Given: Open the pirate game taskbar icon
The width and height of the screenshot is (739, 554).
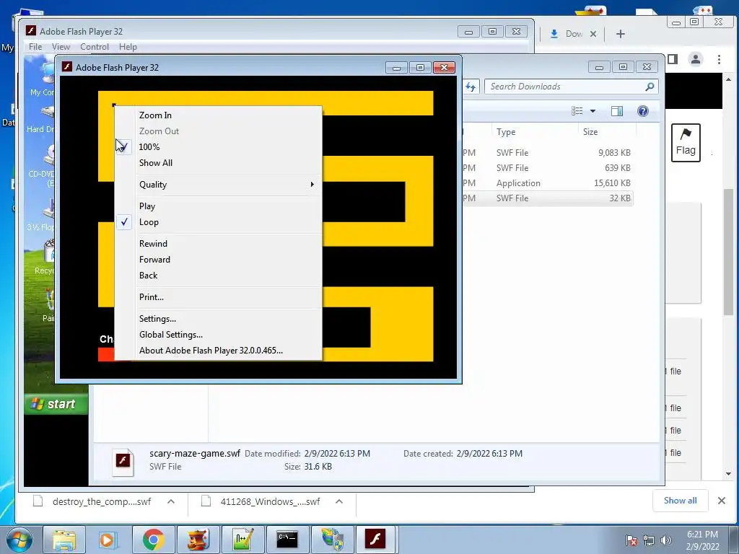Looking at the screenshot, I should 198,540.
